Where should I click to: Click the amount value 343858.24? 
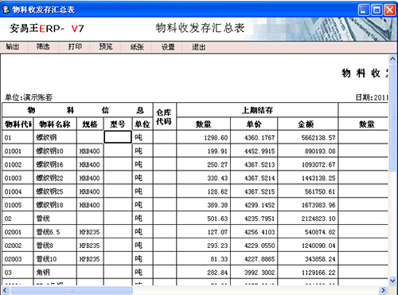pyautogui.click(x=320, y=259)
